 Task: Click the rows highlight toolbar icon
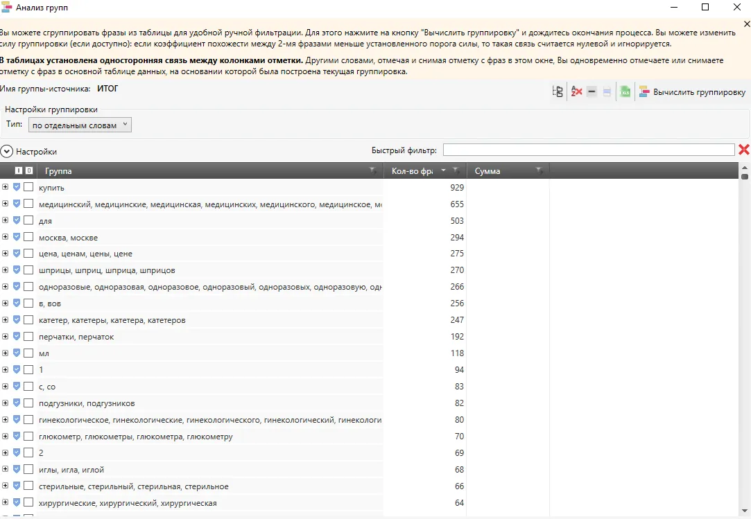tap(607, 92)
